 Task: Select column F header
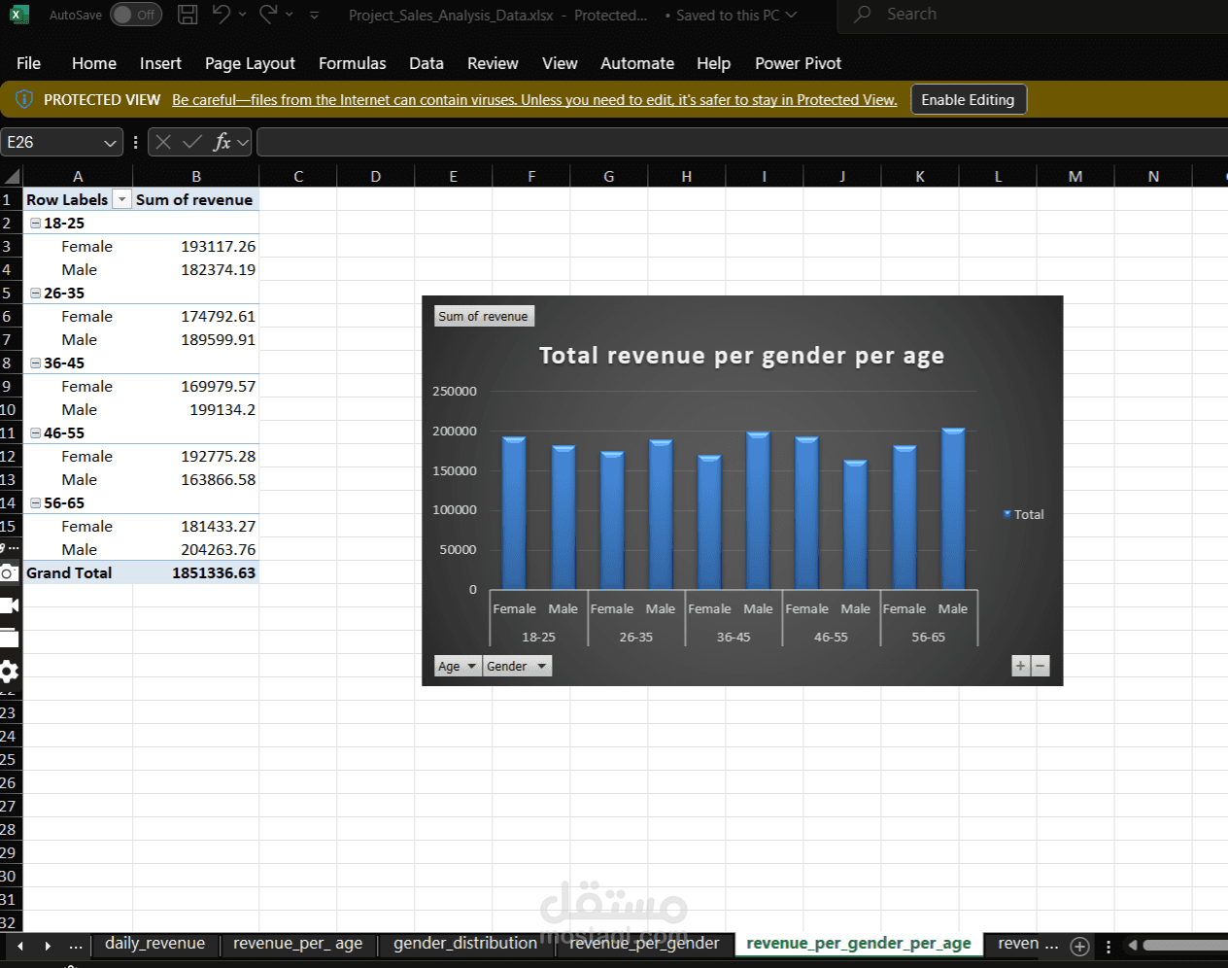click(x=531, y=176)
